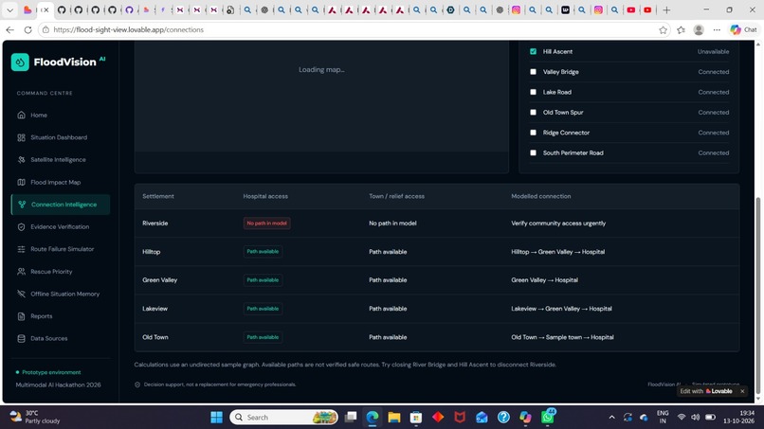
Task: Open Route Failure Simulator page
Action: pos(61,249)
